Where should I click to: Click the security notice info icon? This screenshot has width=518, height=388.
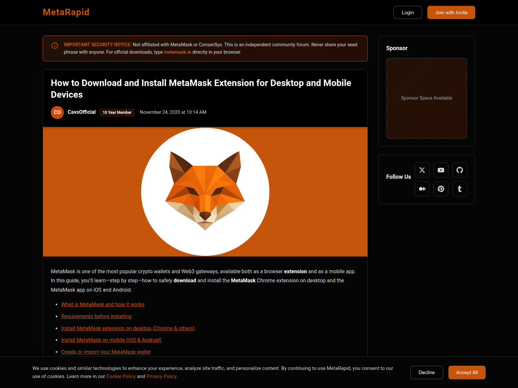(54, 46)
